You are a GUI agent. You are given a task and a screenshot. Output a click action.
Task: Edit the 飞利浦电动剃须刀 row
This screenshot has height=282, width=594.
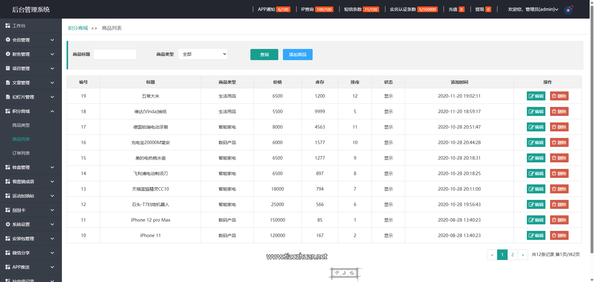(x=536, y=174)
